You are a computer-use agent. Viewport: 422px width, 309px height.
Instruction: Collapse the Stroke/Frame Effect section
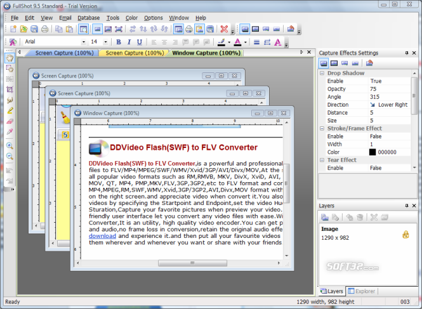click(322, 128)
